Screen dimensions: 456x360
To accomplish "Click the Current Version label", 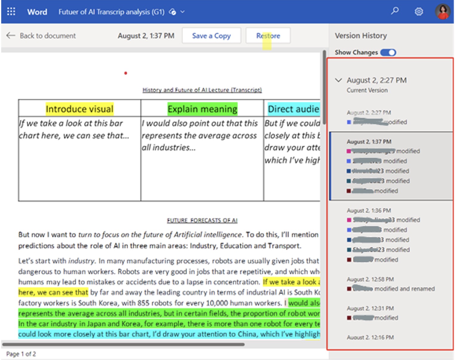I will pyautogui.click(x=367, y=90).
